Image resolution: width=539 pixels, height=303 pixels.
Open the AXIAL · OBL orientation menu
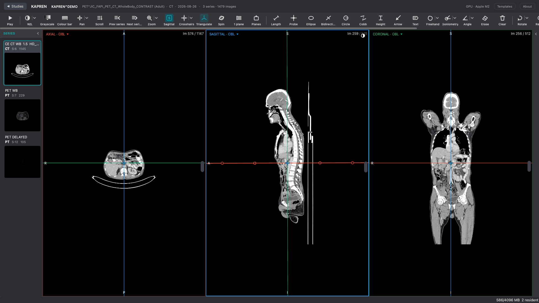click(x=57, y=34)
